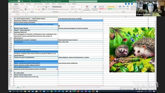Toggle the AutoSave switch
This screenshot has height=93, width=165.
(19, 1)
